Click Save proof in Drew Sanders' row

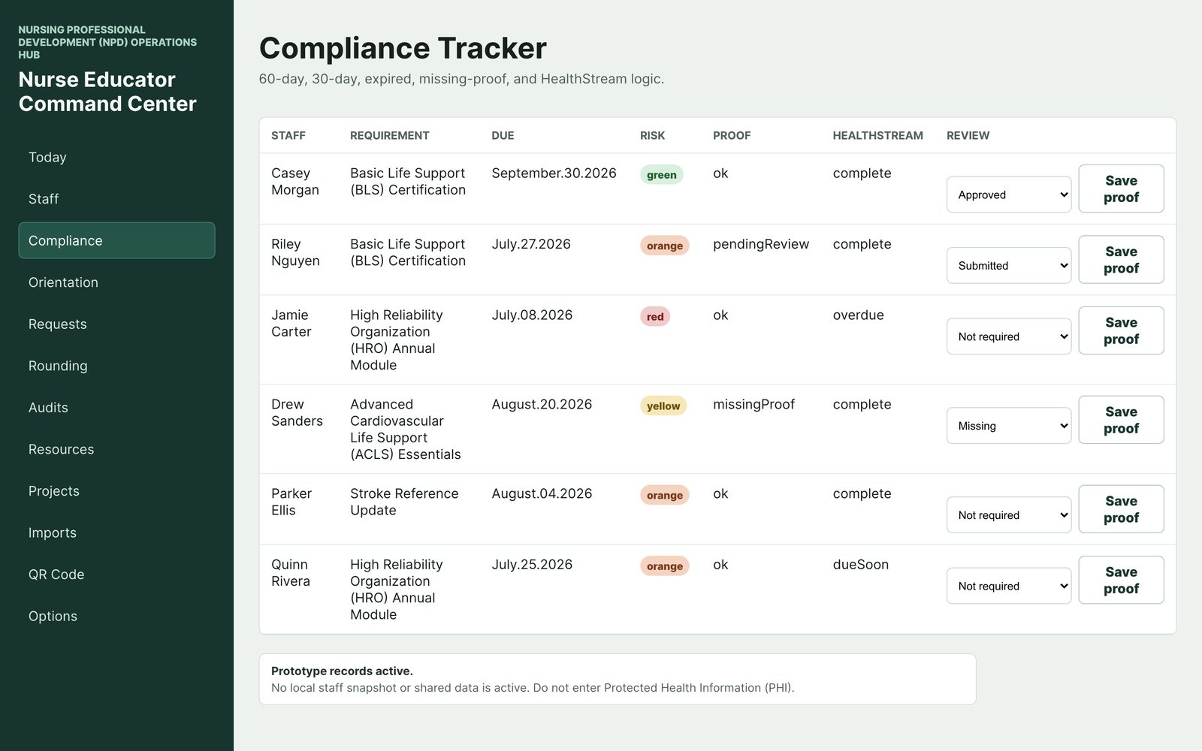pos(1121,420)
